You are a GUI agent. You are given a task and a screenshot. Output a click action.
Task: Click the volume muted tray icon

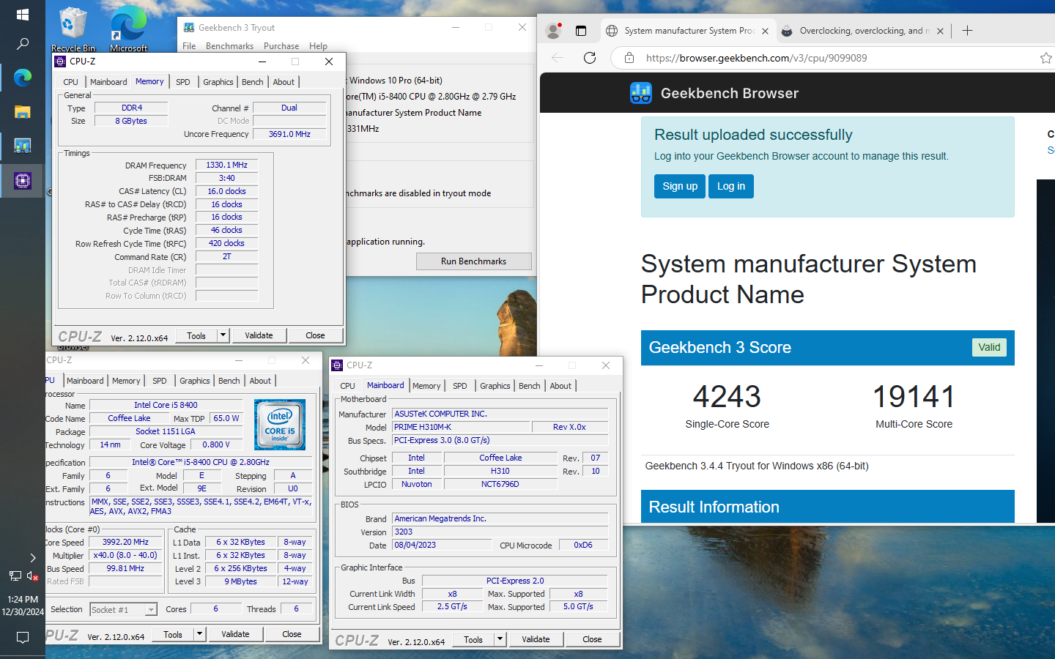pos(32,576)
